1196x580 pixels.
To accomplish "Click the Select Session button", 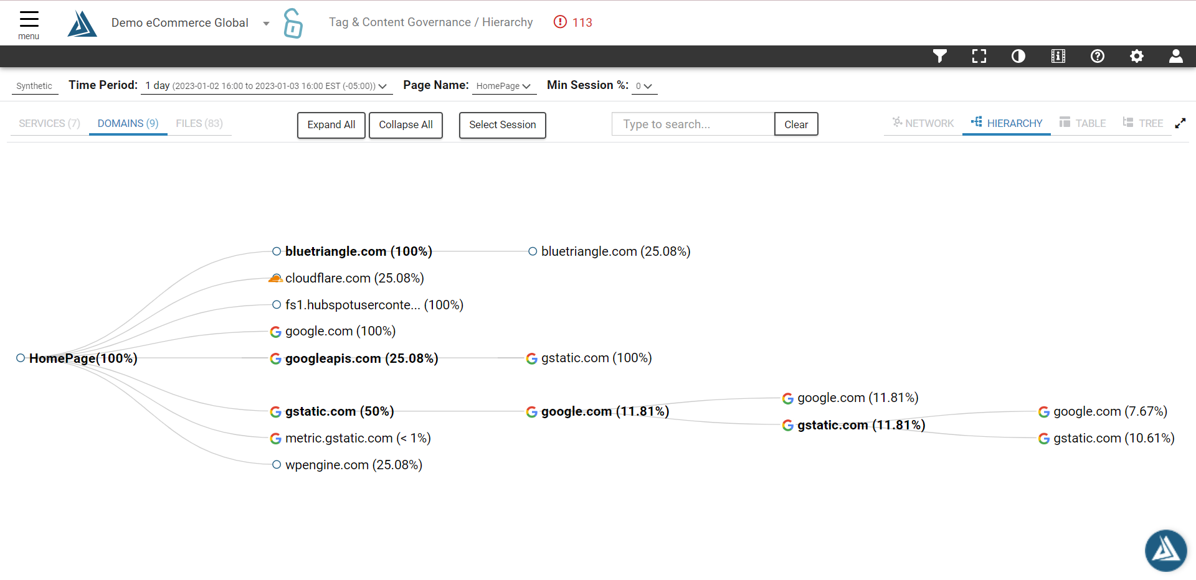I will click(503, 125).
